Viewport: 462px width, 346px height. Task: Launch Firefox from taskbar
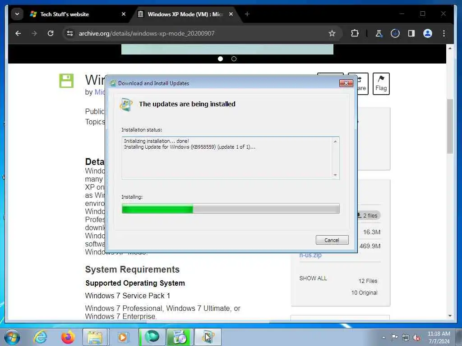(x=68, y=337)
